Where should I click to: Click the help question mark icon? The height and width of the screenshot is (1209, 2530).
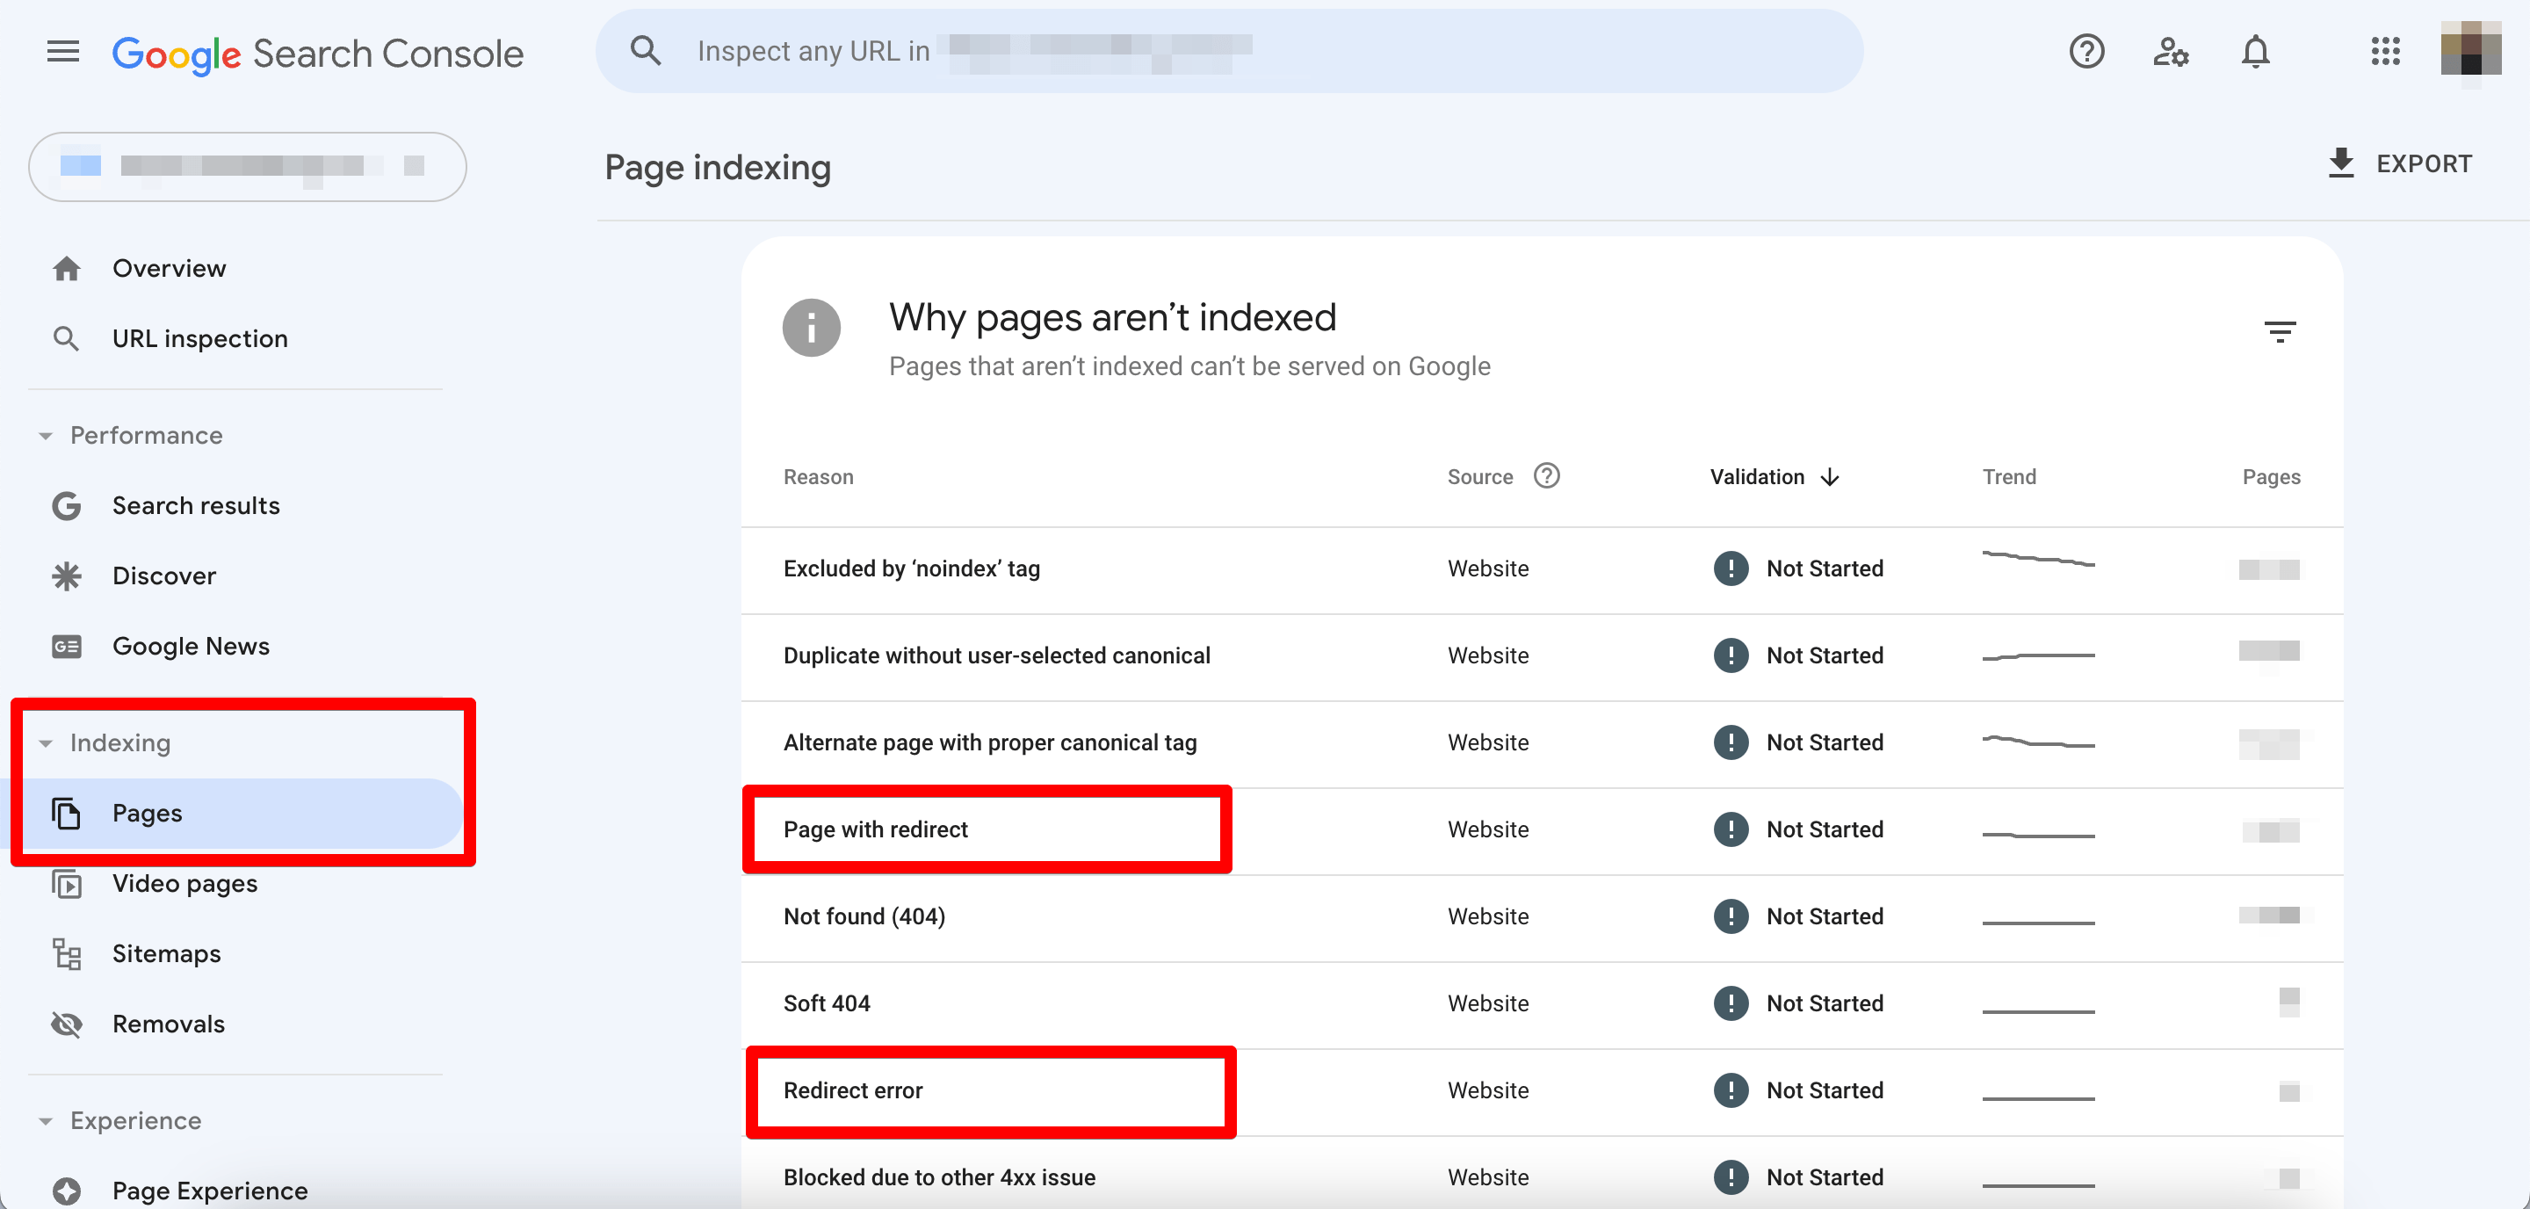2086,52
